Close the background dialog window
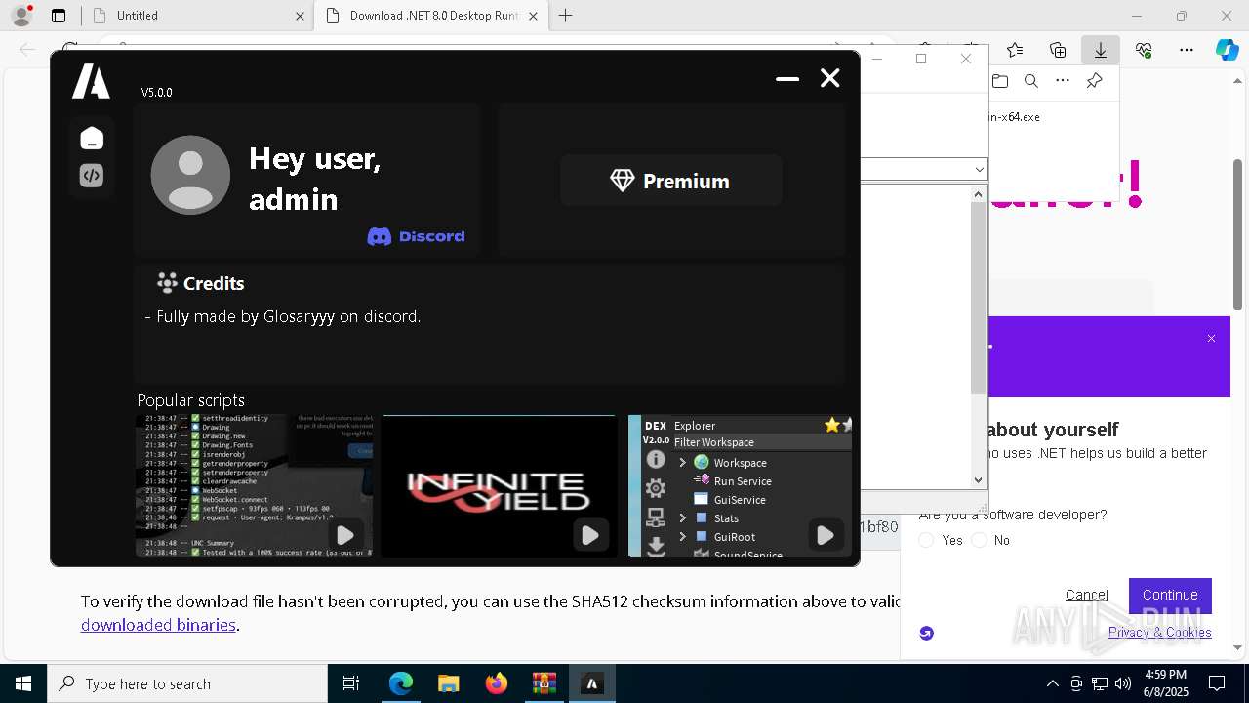 pos(966,59)
